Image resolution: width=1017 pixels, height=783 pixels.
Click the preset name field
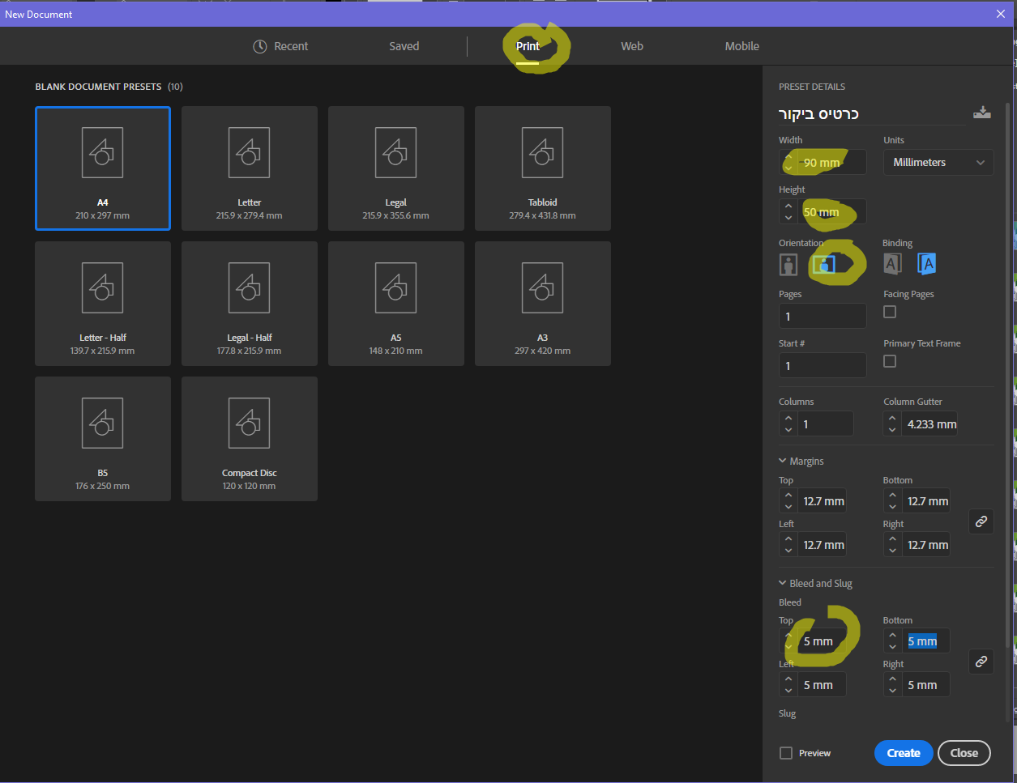pyautogui.click(x=872, y=114)
